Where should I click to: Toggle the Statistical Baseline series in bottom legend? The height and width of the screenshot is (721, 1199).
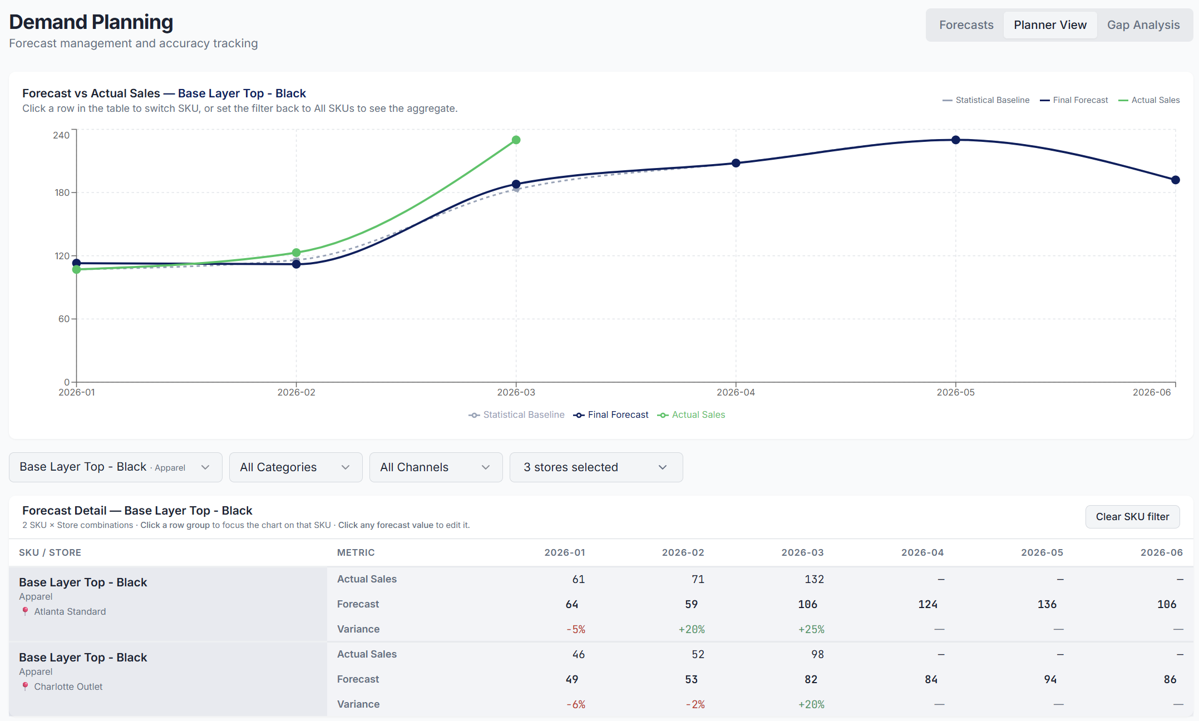(523, 414)
